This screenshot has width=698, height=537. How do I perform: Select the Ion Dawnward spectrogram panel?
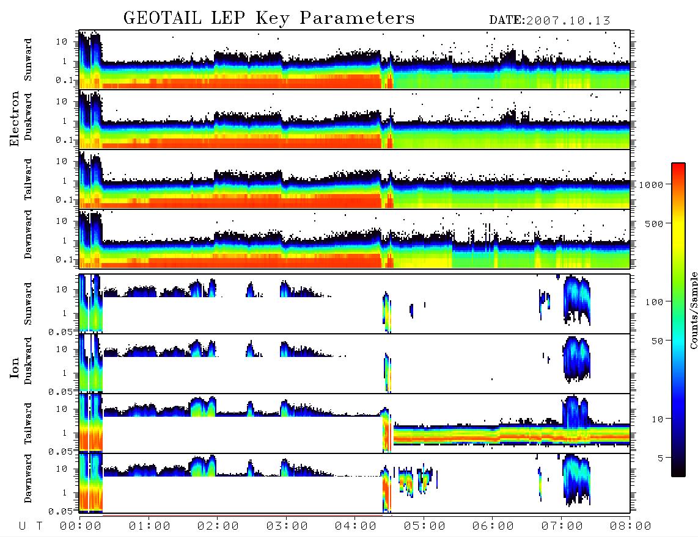pos(355,483)
